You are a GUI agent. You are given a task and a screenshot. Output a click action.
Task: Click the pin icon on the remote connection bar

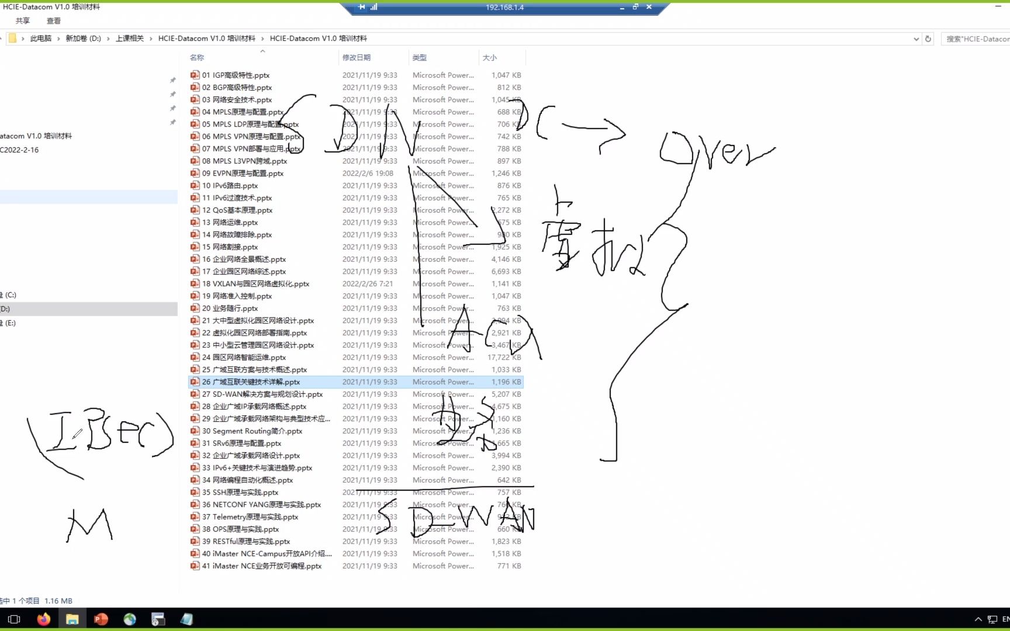pyautogui.click(x=362, y=7)
